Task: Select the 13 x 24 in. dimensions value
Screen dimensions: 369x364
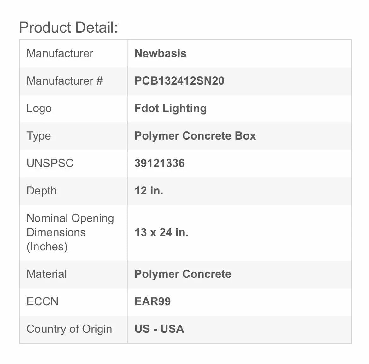Action: (x=161, y=232)
